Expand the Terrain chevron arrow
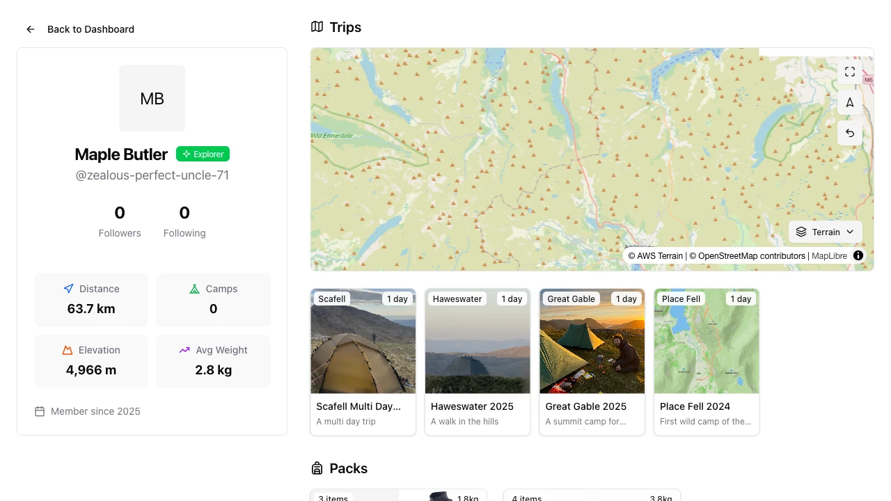 (x=850, y=232)
